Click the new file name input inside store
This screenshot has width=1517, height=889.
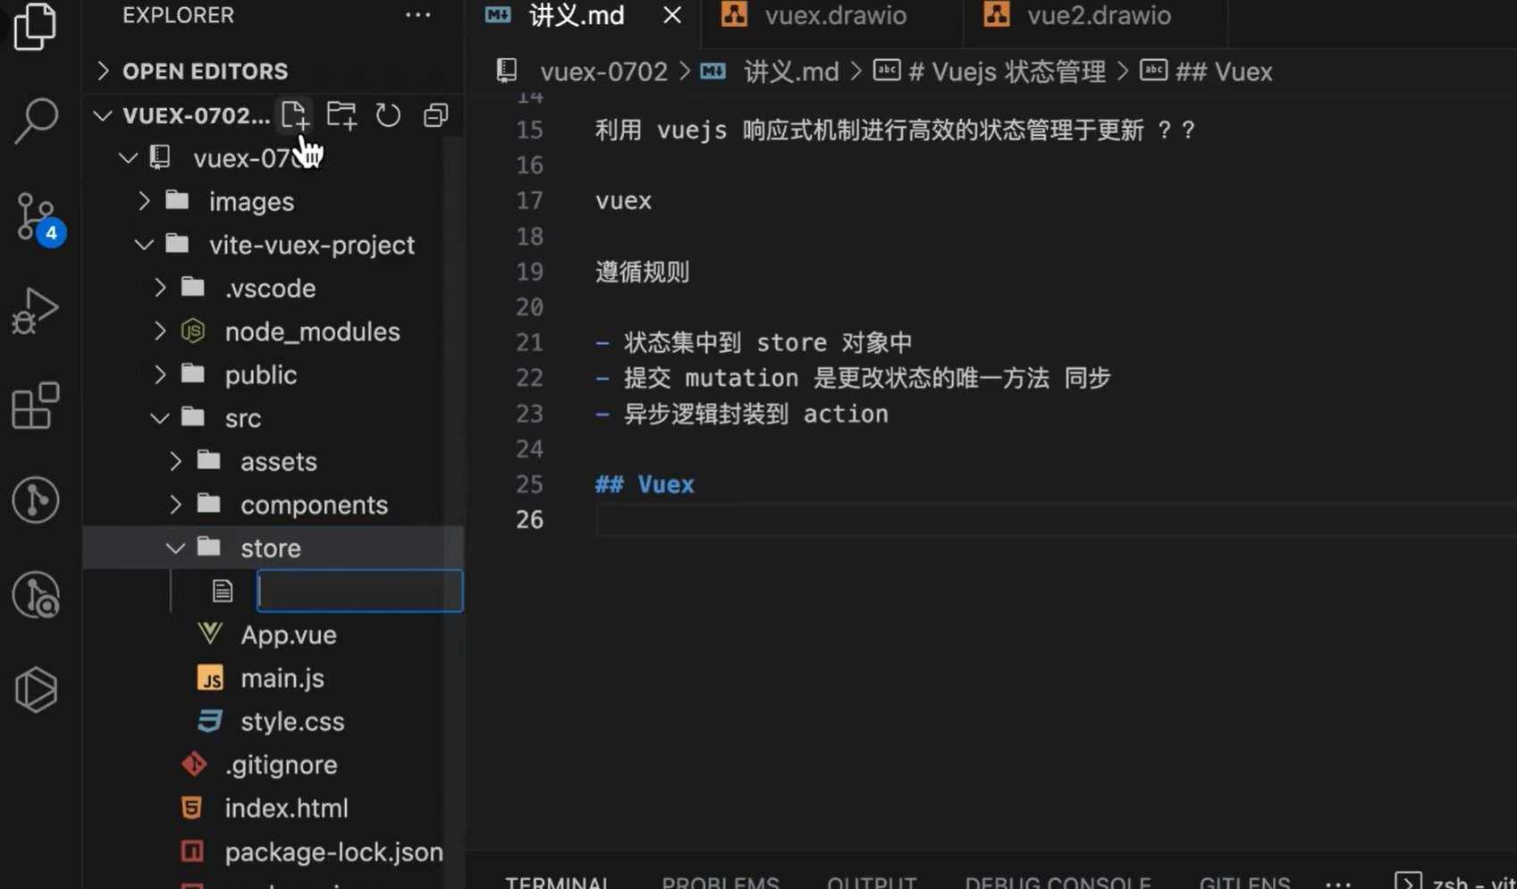tap(358, 591)
